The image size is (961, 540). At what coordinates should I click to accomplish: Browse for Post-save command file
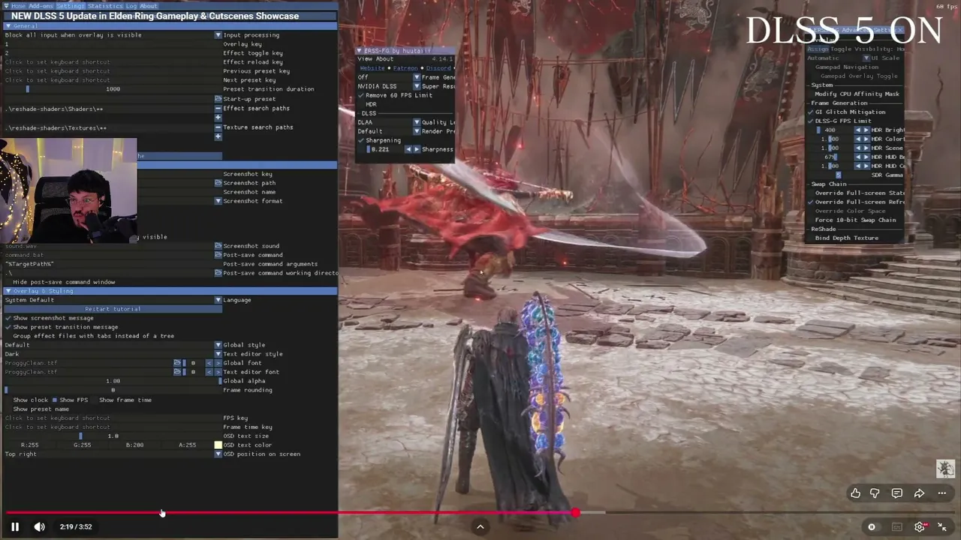pyautogui.click(x=218, y=255)
